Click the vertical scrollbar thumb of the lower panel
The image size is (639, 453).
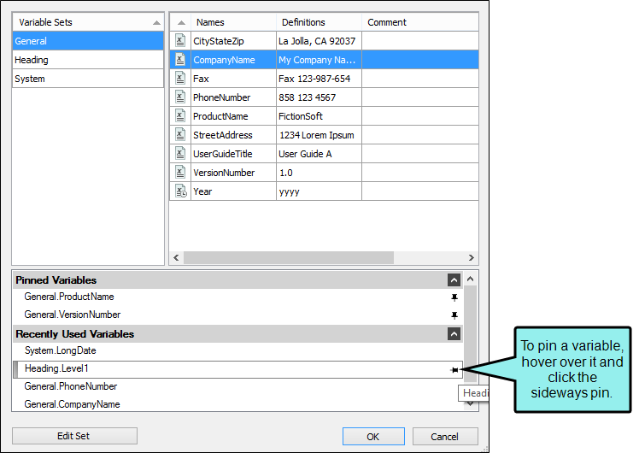471,333
